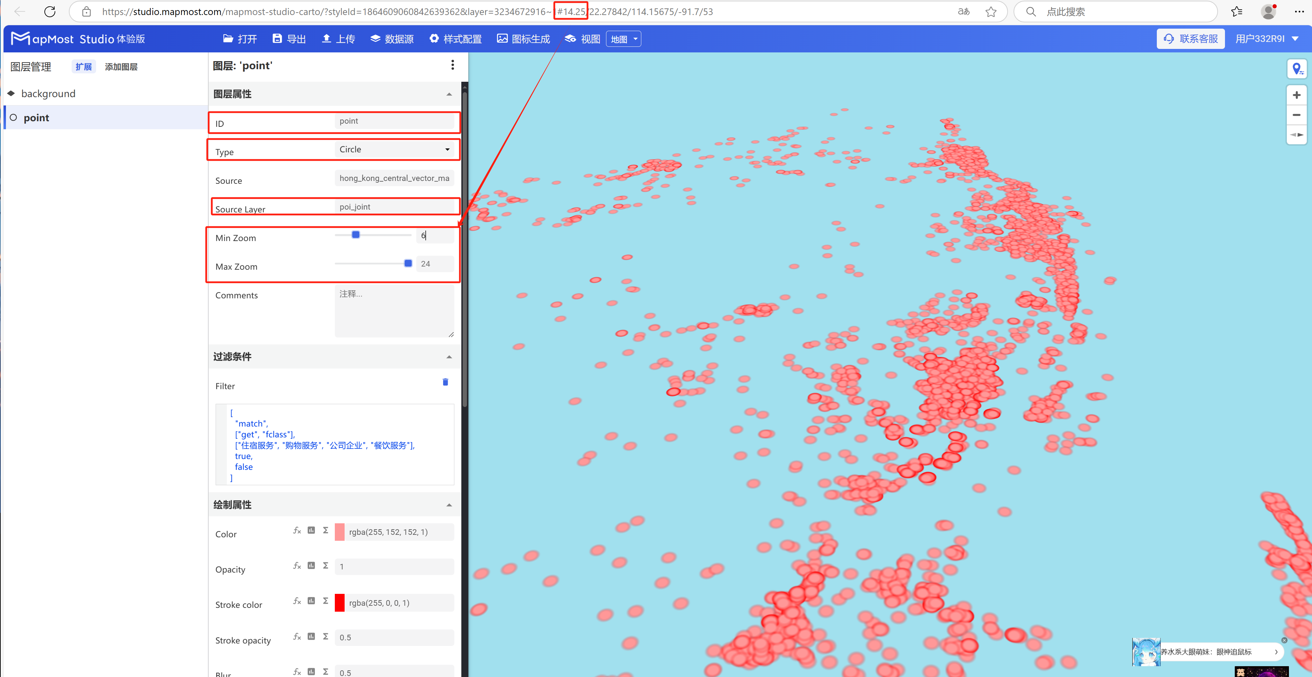Click the Color function fx icon
Screen dimensions: 1312x677
coord(297,530)
